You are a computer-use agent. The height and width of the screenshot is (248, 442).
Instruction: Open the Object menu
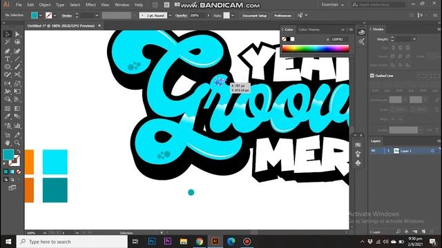[45, 5]
